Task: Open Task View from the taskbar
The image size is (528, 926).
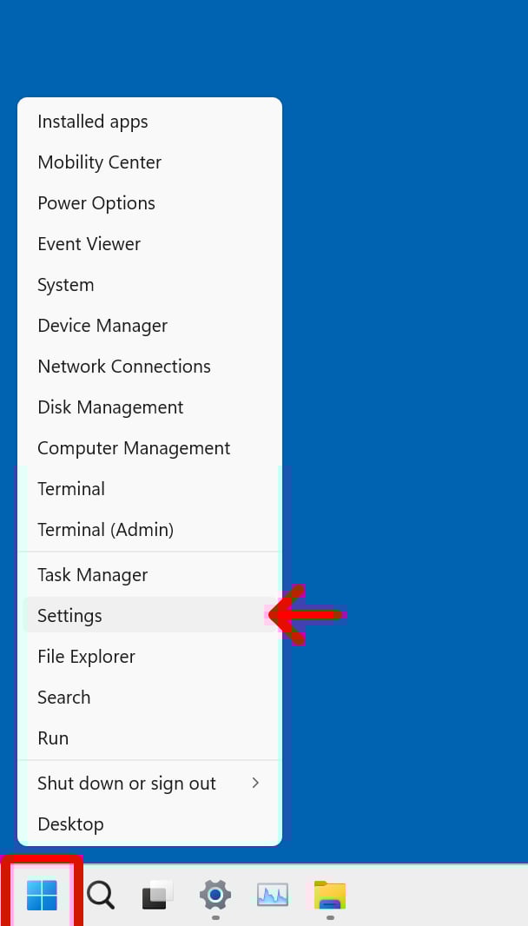Action: click(157, 894)
